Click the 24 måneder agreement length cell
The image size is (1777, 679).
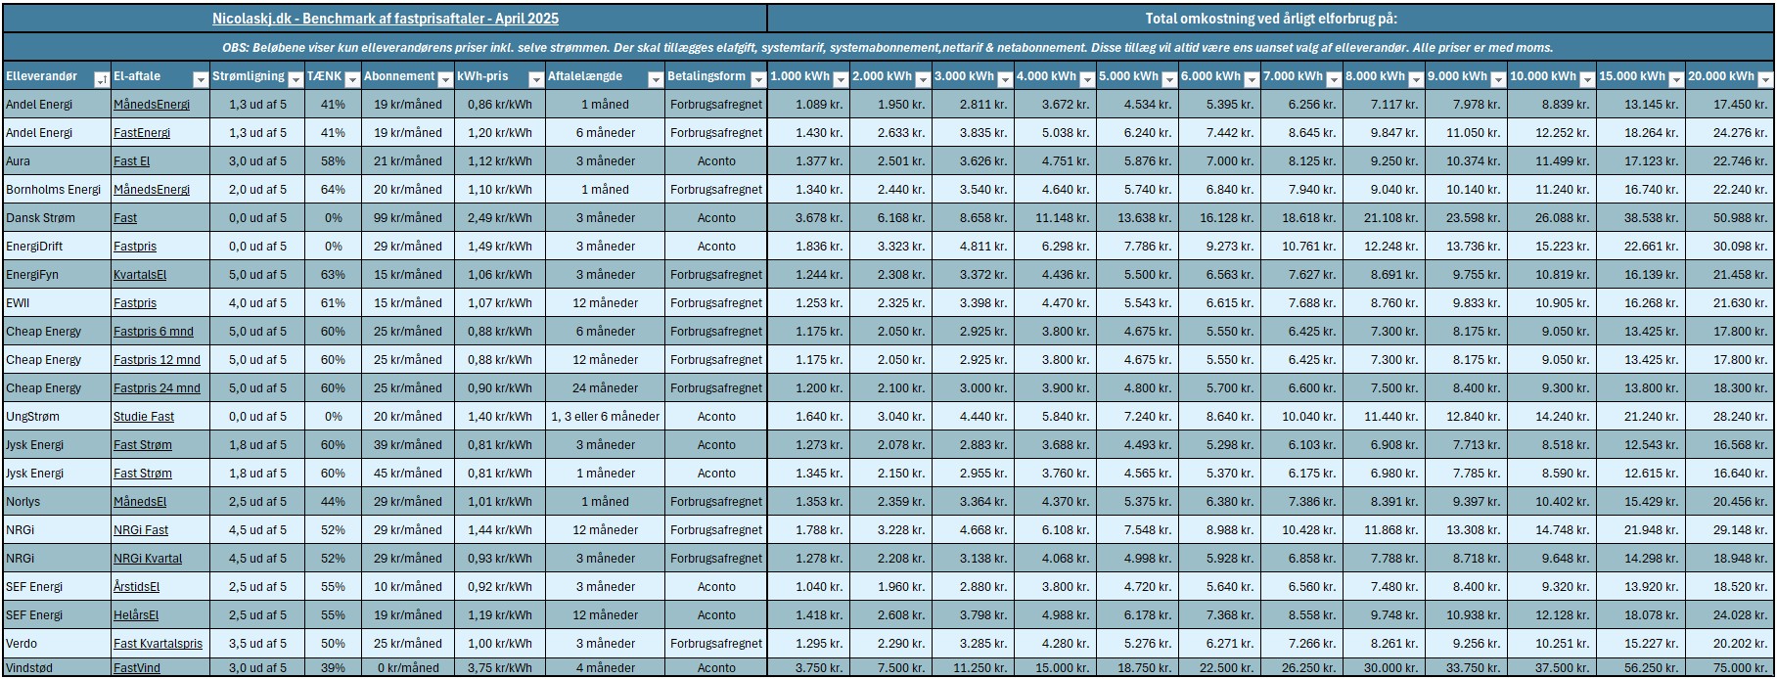click(606, 388)
